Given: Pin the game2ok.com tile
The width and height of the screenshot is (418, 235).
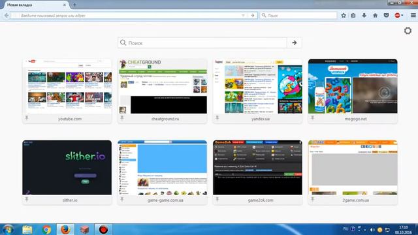Looking at the screenshot, I should pos(217,199).
